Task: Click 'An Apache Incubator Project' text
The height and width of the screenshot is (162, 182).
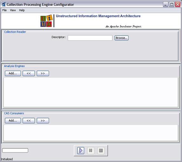Action: point(124,26)
